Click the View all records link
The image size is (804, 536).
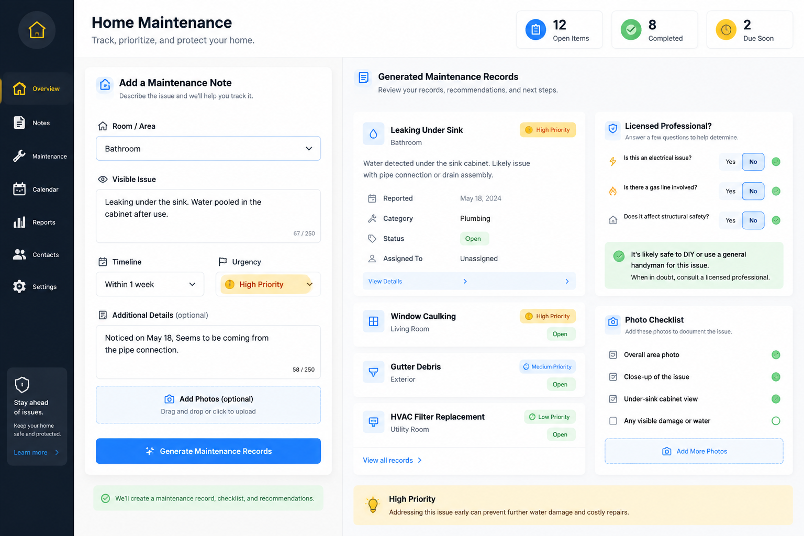tap(388, 460)
